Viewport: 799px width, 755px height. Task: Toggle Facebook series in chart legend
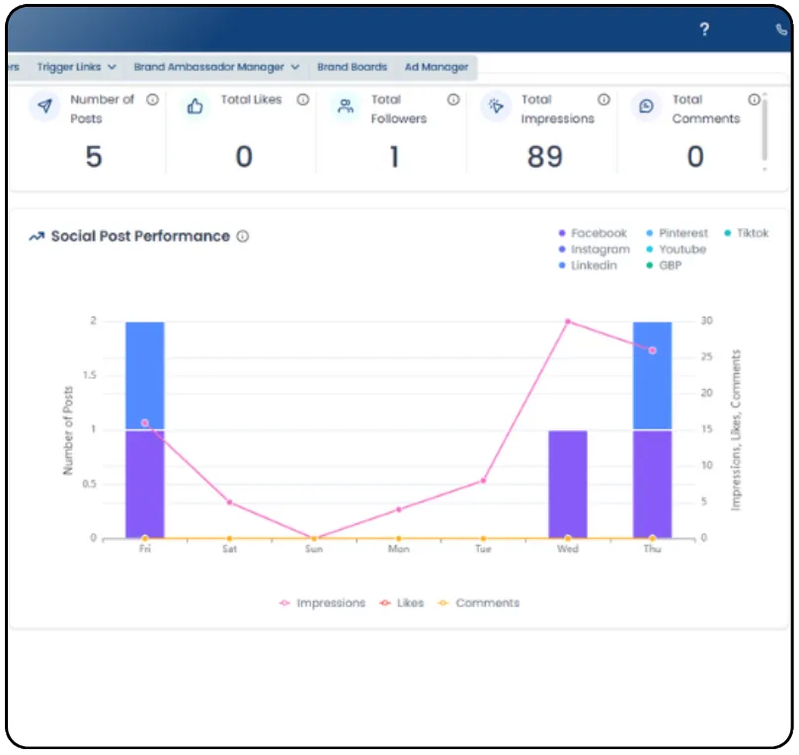(x=593, y=233)
